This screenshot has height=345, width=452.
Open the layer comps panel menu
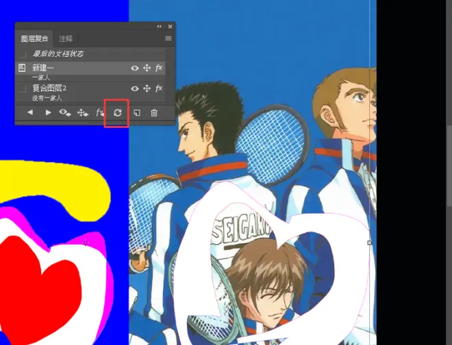[x=168, y=38]
